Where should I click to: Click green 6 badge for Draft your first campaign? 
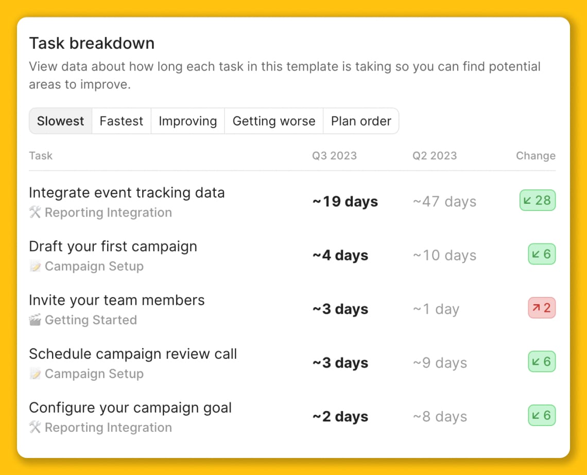542,254
